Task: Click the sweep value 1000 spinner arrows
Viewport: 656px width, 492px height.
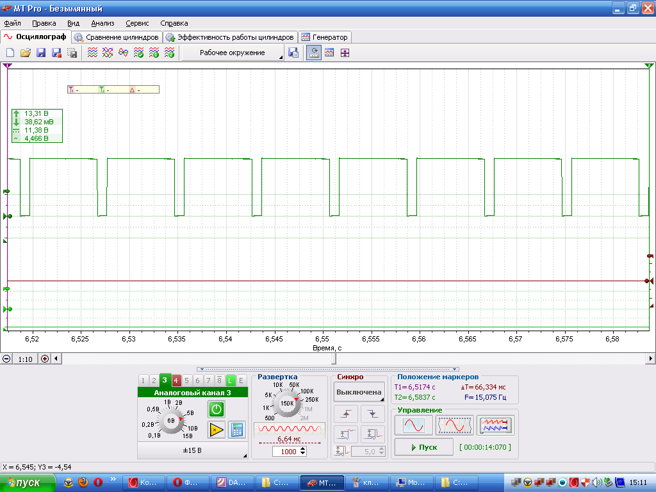Action: 303,452
